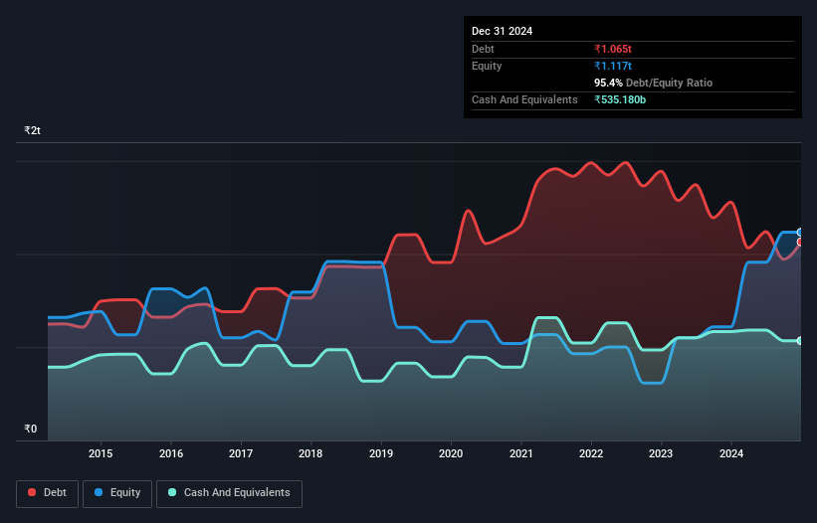Viewport: 817px width, 523px height.
Task: Click the 2021 x-axis label
Action: click(521, 453)
